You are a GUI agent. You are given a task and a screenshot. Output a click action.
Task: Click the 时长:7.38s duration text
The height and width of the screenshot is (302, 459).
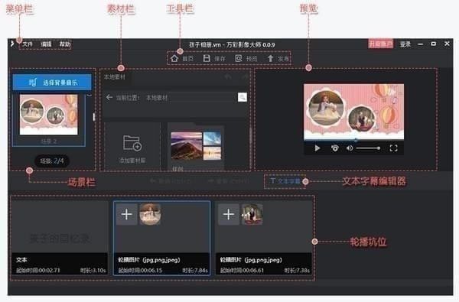pos(297,271)
